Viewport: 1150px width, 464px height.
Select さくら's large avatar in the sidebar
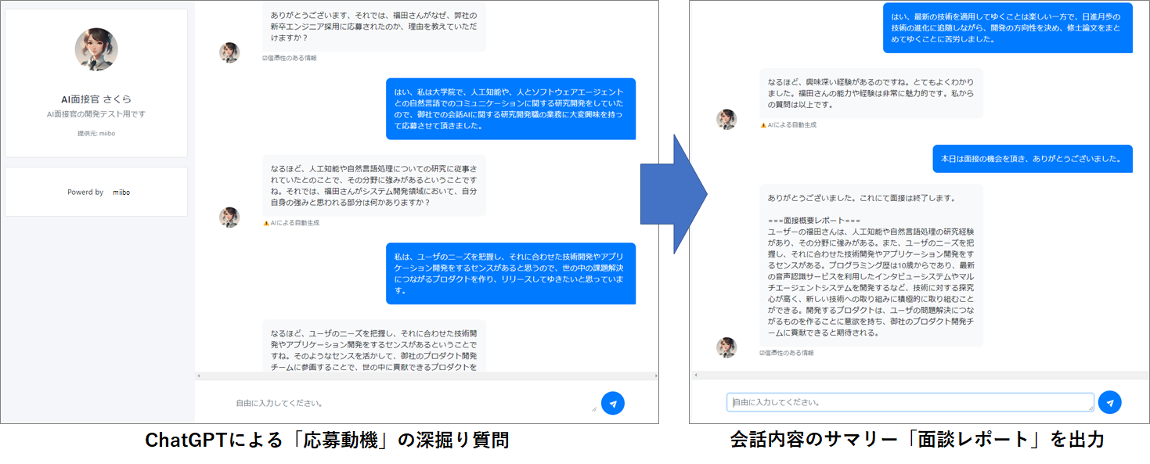(96, 49)
